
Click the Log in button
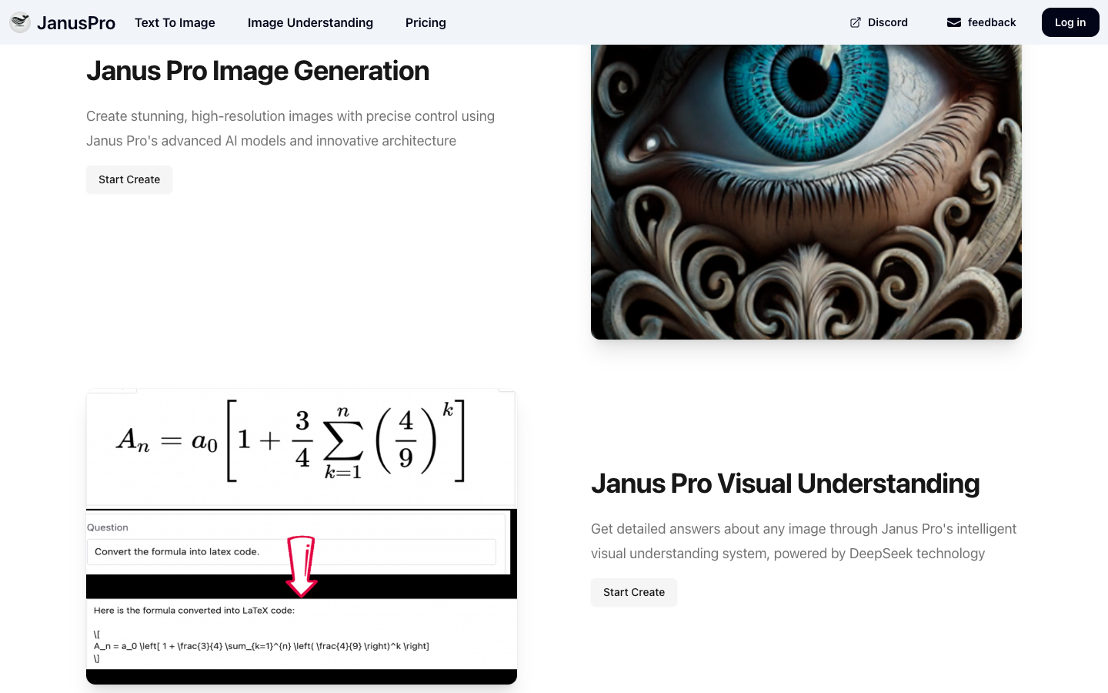tap(1070, 22)
